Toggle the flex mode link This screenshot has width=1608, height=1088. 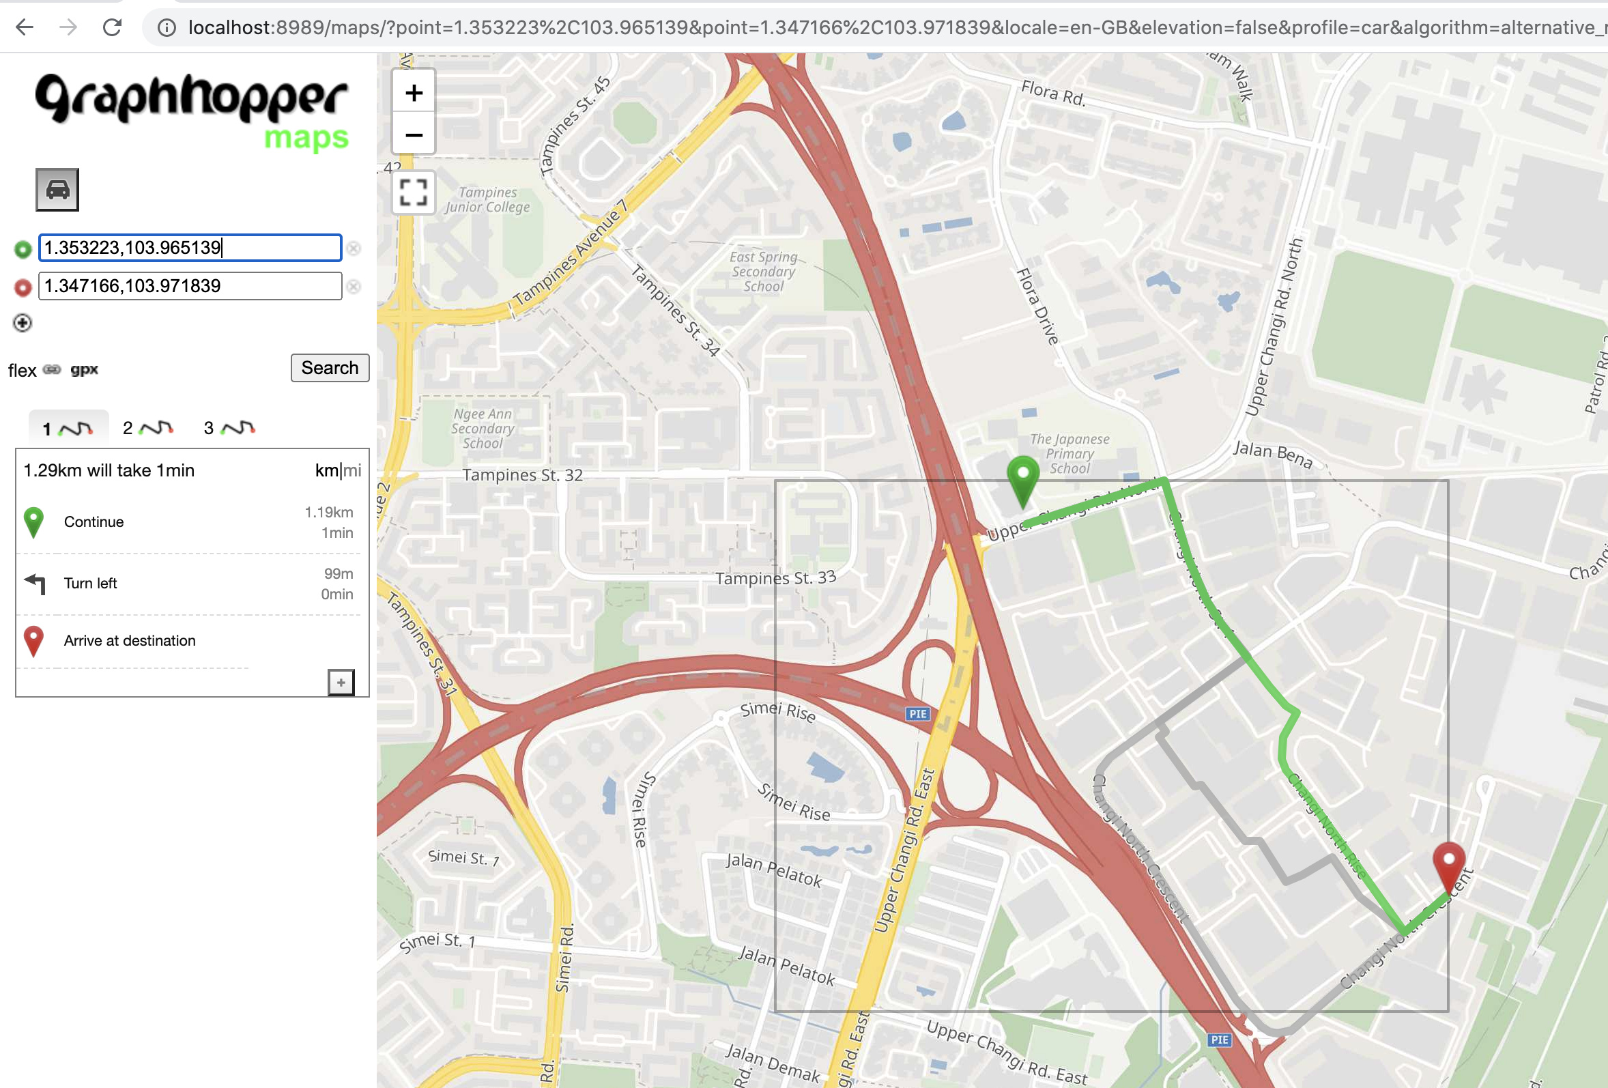[22, 370]
